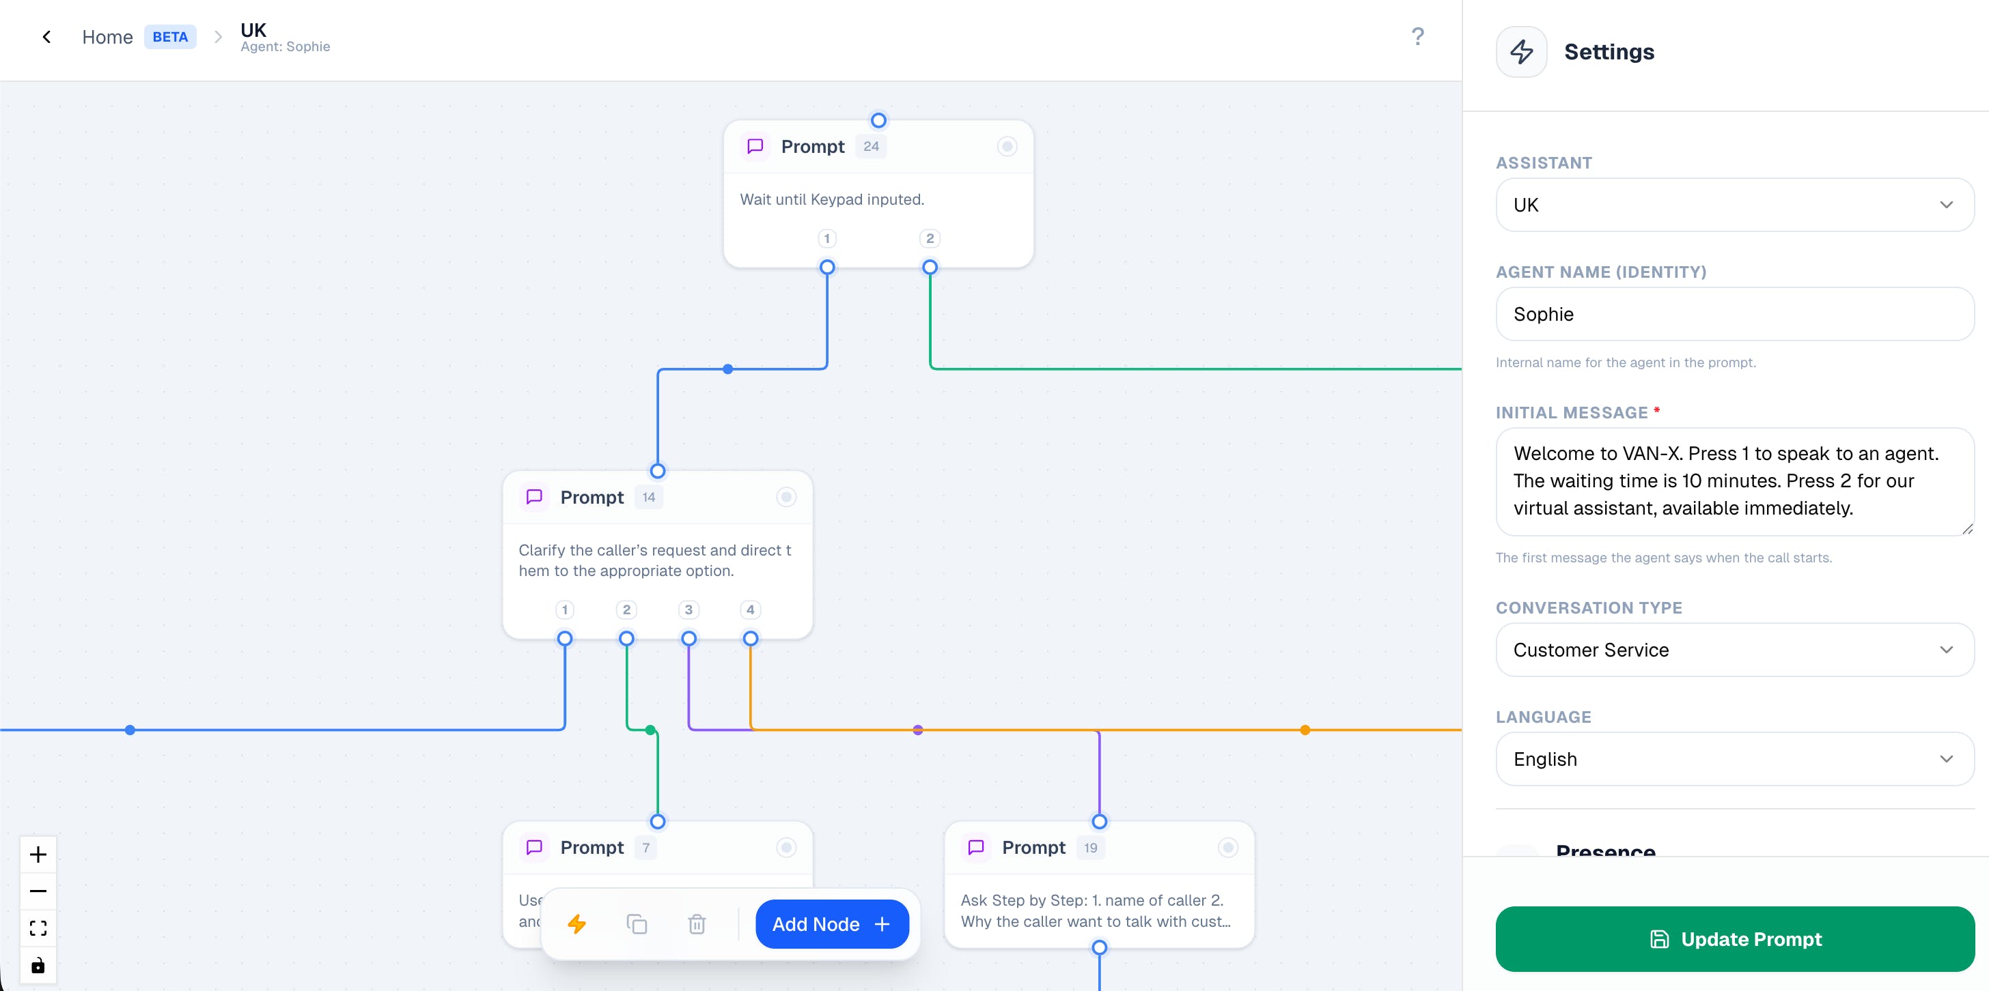Toggle the radio circle on Prompt 24
The image size is (1989, 991).
[x=1007, y=147]
